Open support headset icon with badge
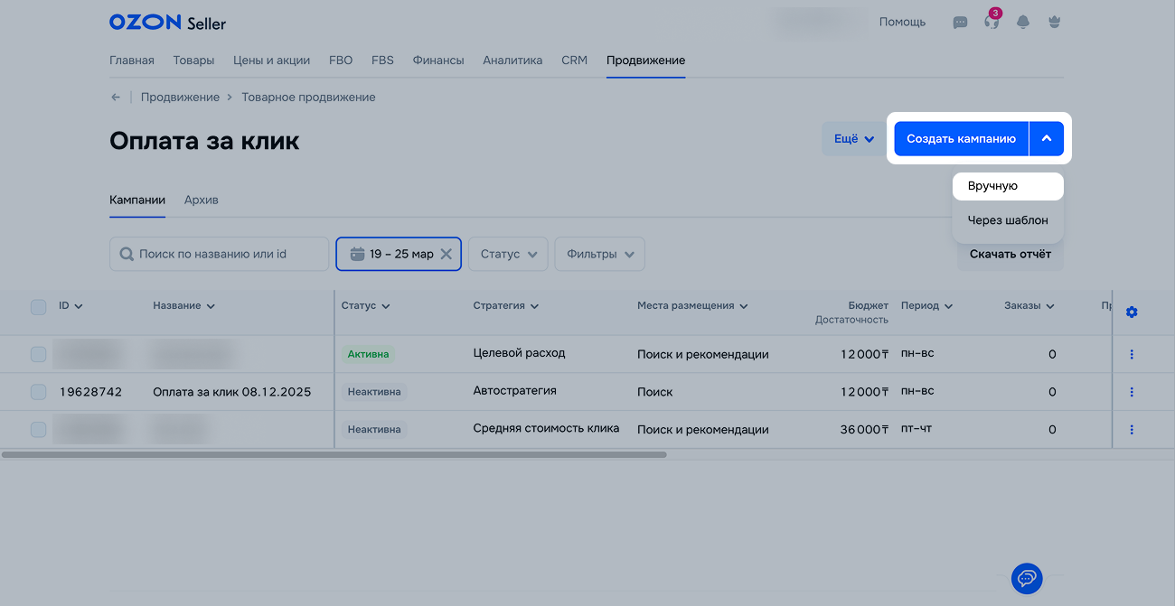Viewport: 1175px width, 606px height. click(x=992, y=23)
